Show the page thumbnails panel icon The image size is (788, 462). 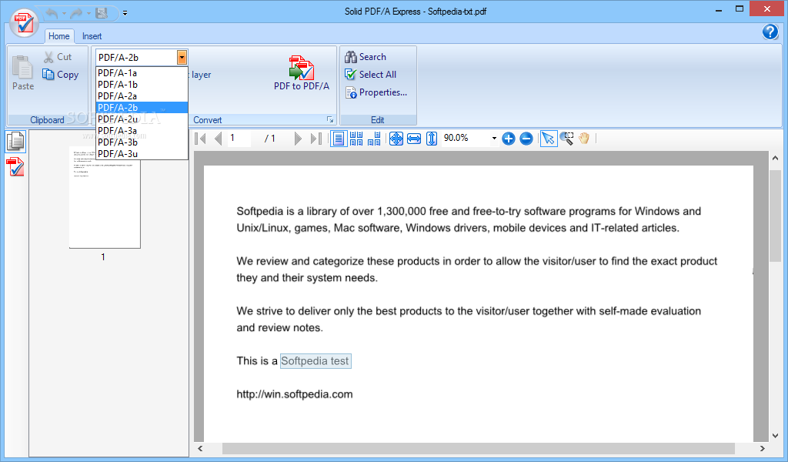pos(15,142)
